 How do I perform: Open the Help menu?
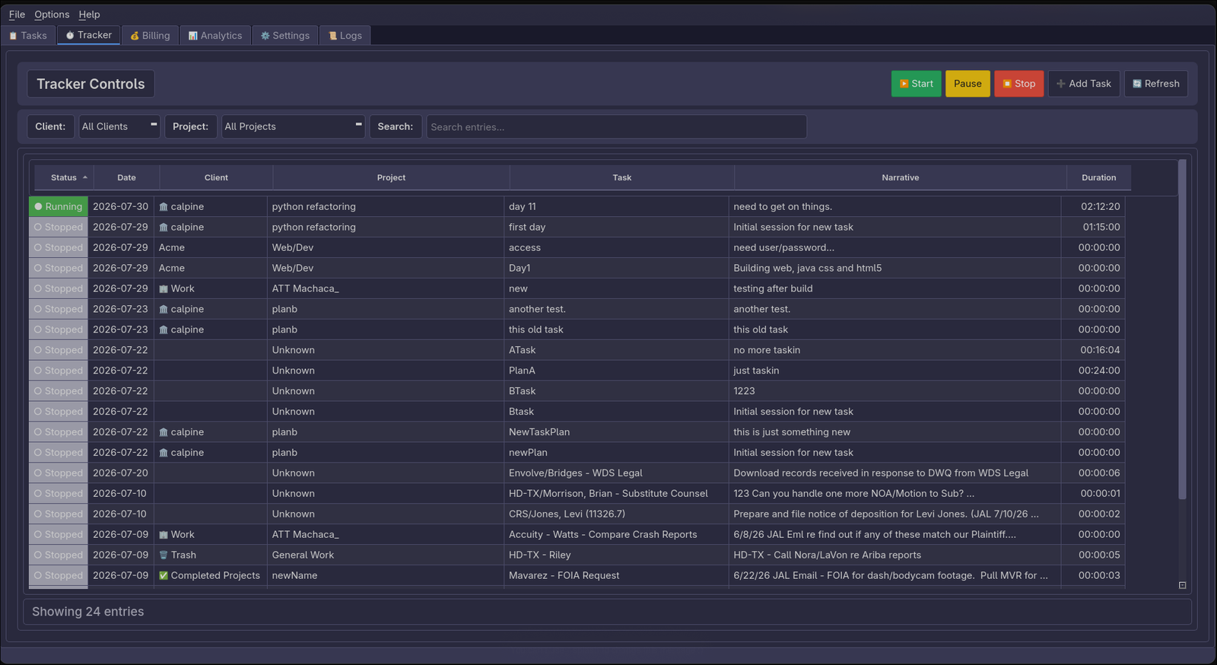[89, 14]
